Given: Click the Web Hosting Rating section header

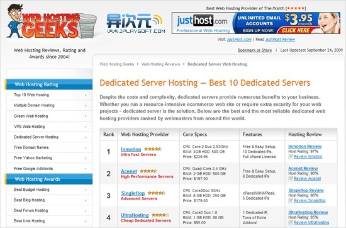Looking at the screenshot, I should click(48, 84).
